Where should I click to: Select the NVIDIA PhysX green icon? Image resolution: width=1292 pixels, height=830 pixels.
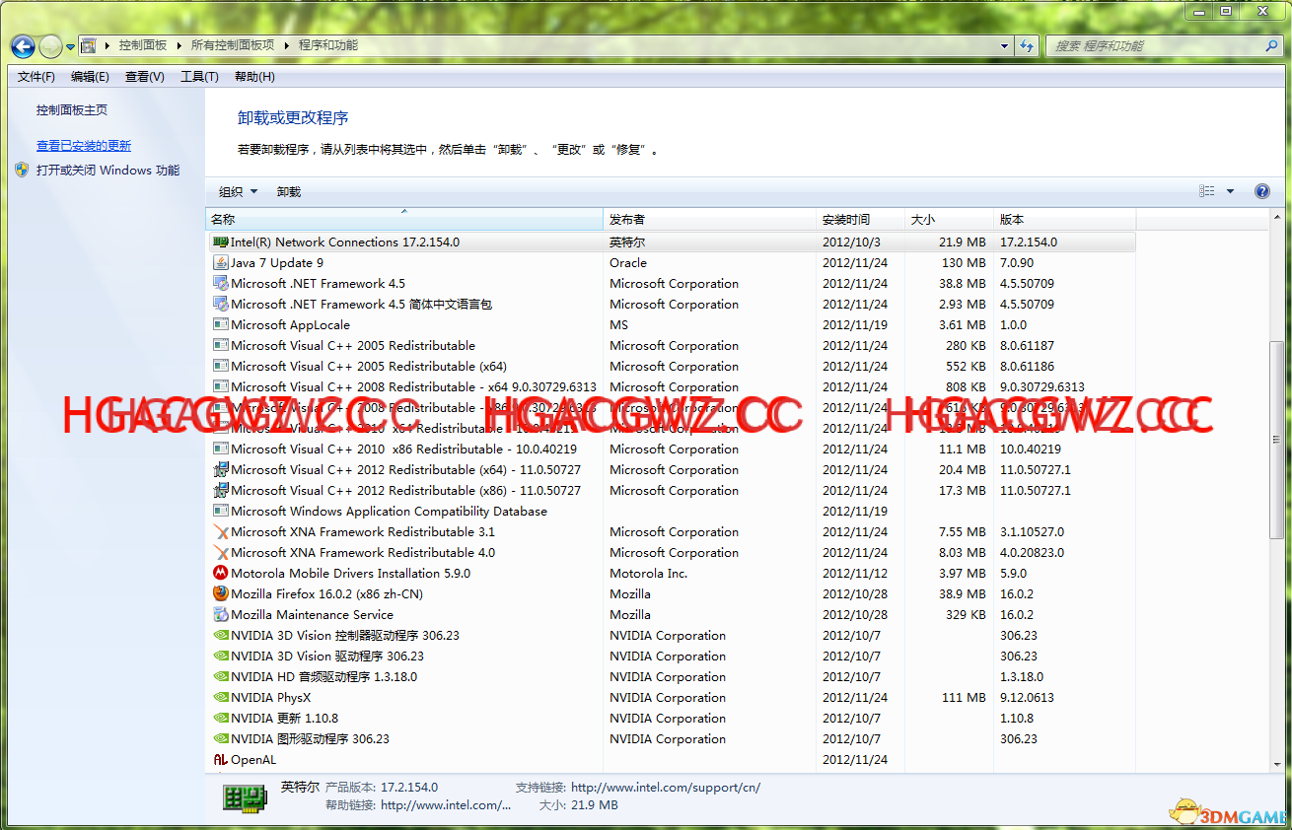[221, 697]
